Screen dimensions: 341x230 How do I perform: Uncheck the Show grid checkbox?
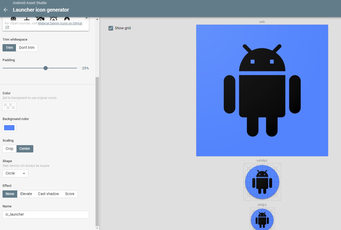pyautogui.click(x=111, y=28)
